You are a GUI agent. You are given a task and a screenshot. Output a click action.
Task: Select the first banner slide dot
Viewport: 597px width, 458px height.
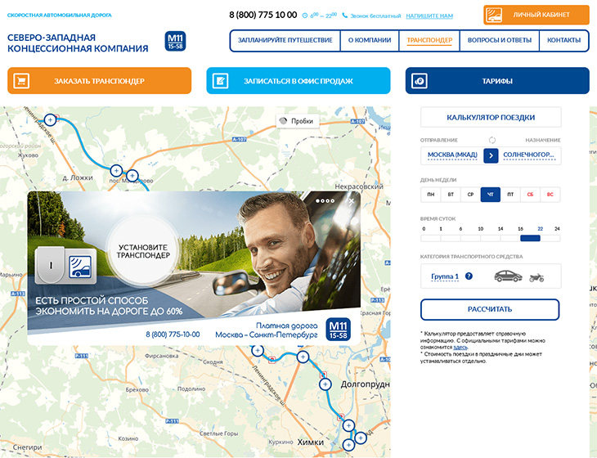click(317, 201)
